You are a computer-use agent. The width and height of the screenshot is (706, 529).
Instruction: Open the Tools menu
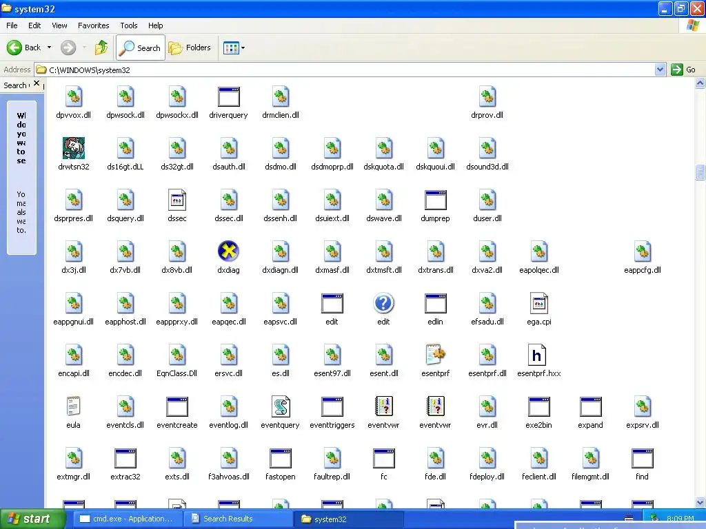tap(129, 25)
